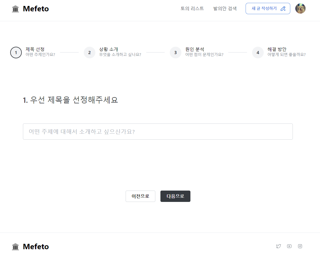Select step 1 circle 제목 선정
Screen dimensions: 320x256
[16, 52]
